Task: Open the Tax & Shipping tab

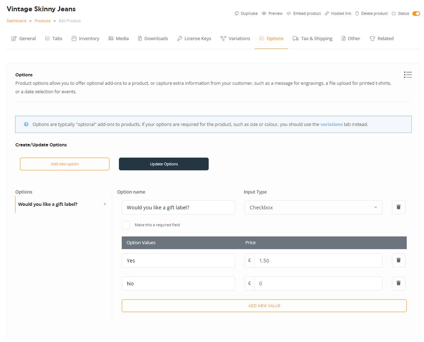Action: coord(312,39)
